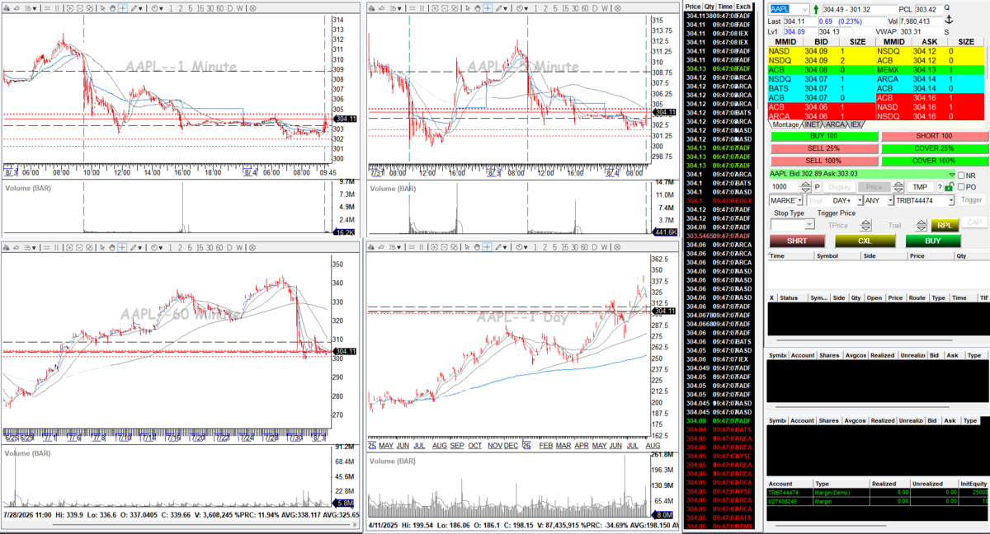This screenshot has width=990, height=534.
Task: Click the anchor icon in the Level 2 window
Action: coord(949,20)
